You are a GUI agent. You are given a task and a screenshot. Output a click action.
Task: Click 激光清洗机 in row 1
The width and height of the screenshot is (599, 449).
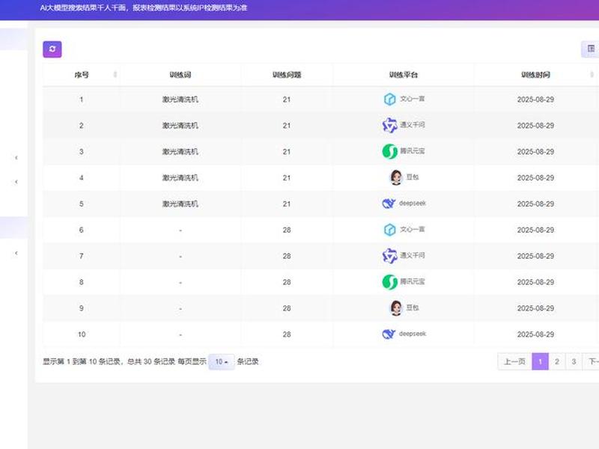point(180,100)
